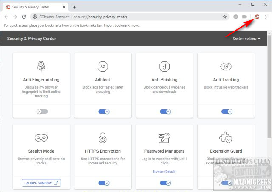Click 'Browse privately and leave no tracks' text

point(41,161)
